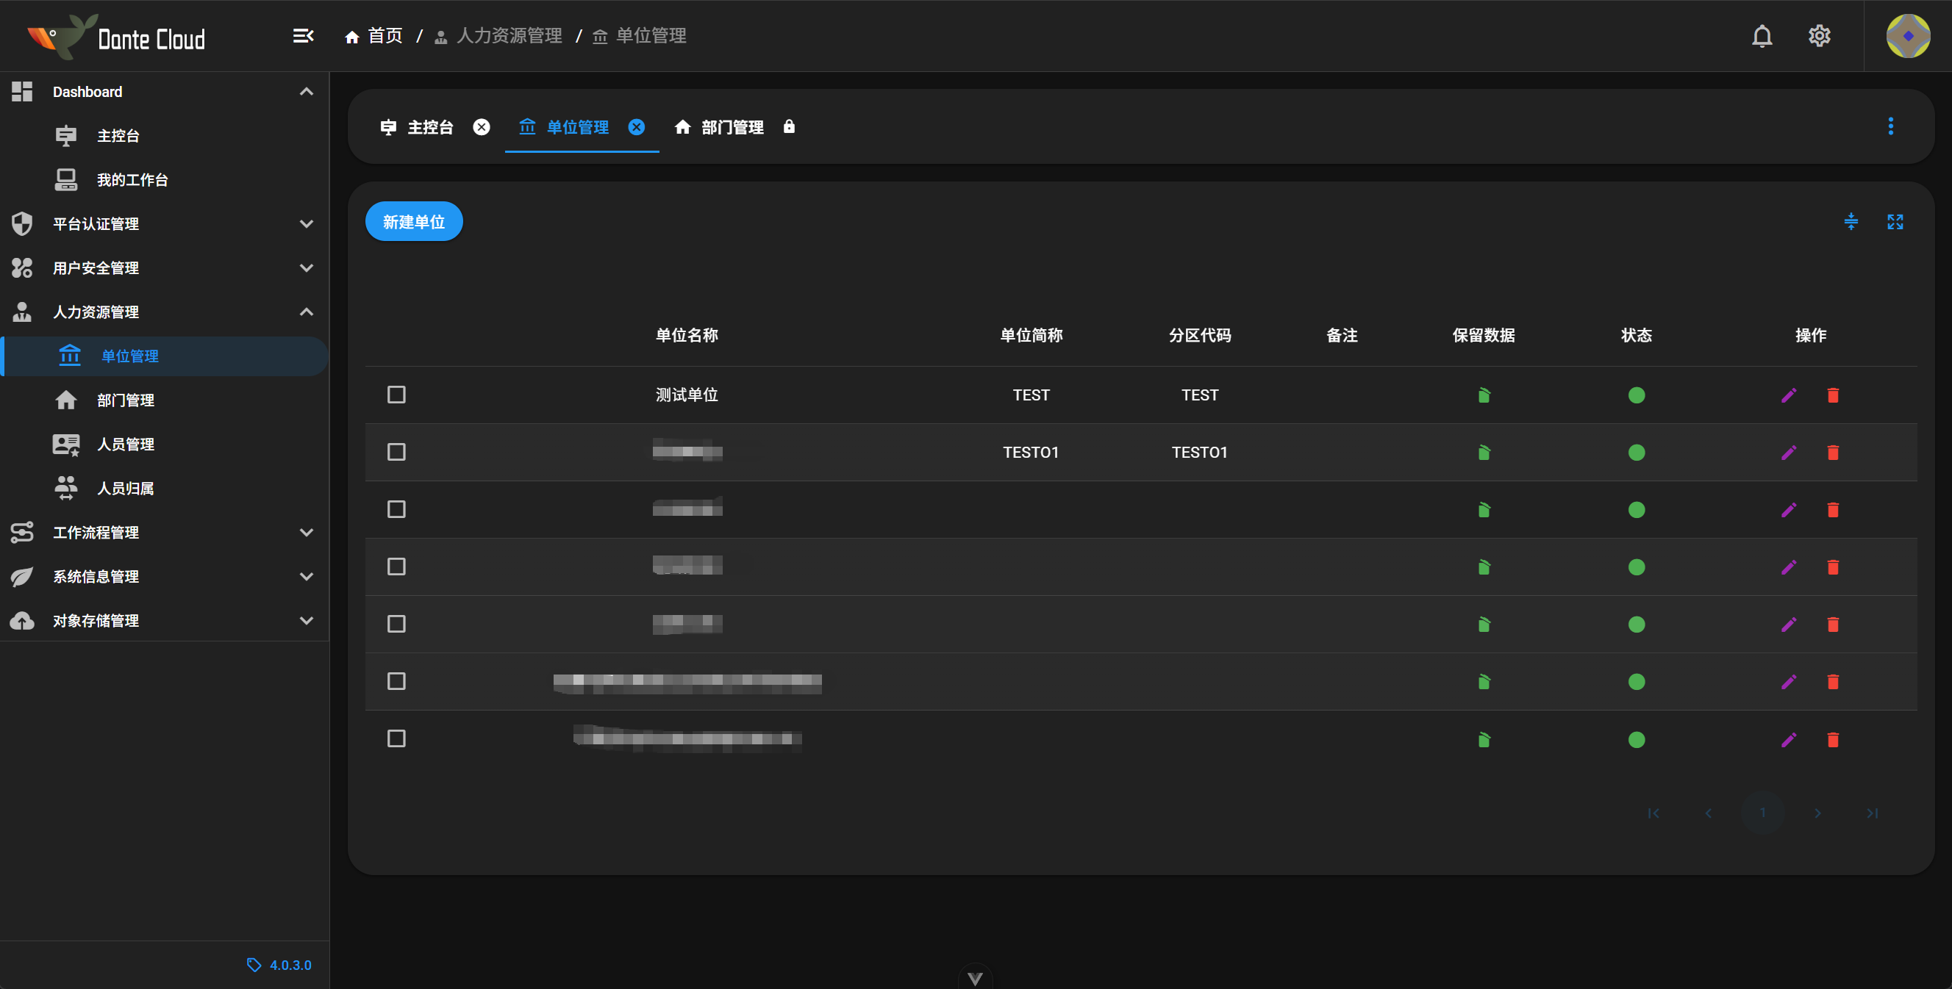The width and height of the screenshot is (1952, 989).
Task: Switch to the 部门管理 tab
Action: [x=732, y=127]
